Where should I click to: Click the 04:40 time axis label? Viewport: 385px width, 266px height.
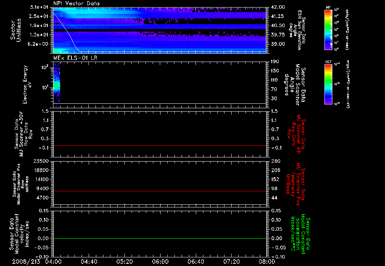point(89,261)
